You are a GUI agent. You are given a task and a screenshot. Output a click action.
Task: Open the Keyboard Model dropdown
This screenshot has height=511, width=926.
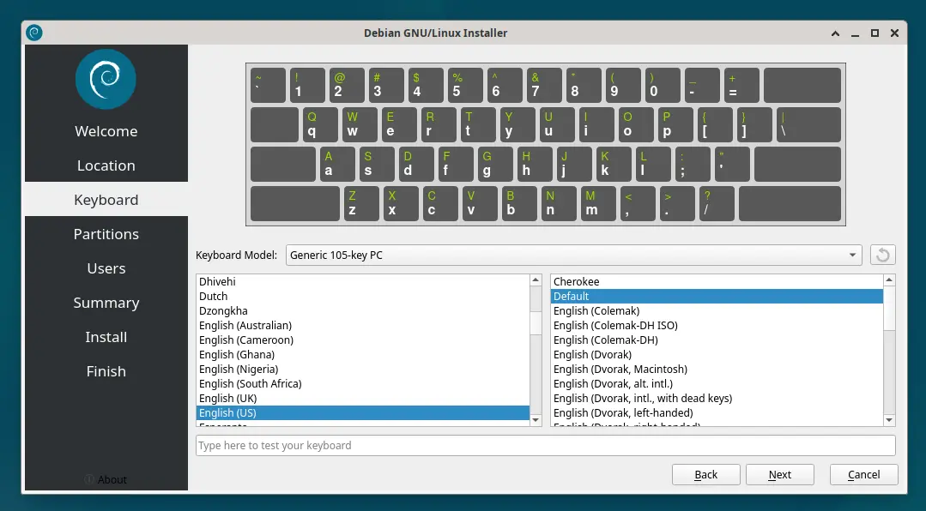tap(573, 255)
